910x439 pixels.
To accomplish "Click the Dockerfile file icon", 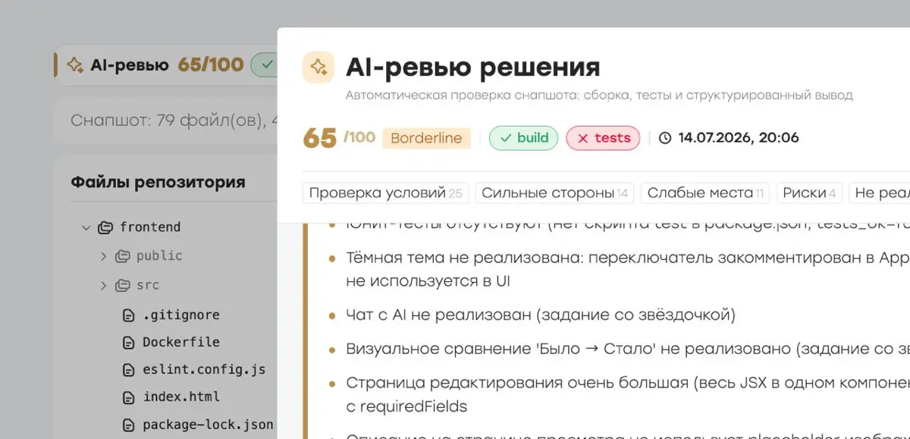I will (129, 343).
